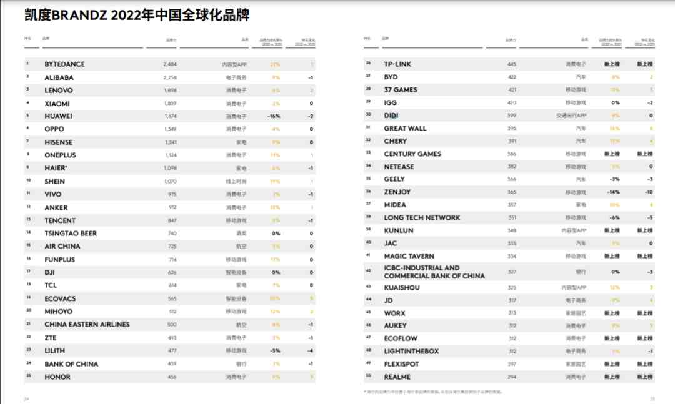The width and height of the screenshot is (675, 404).
Task: Select the ALIBABA brand row text
Action: 59,77
